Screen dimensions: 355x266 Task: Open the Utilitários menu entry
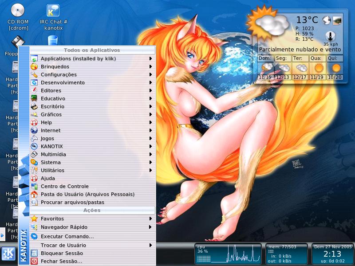click(x=92, y=170)
